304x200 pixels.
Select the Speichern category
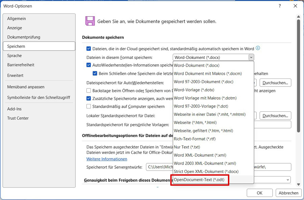(39, 46)
